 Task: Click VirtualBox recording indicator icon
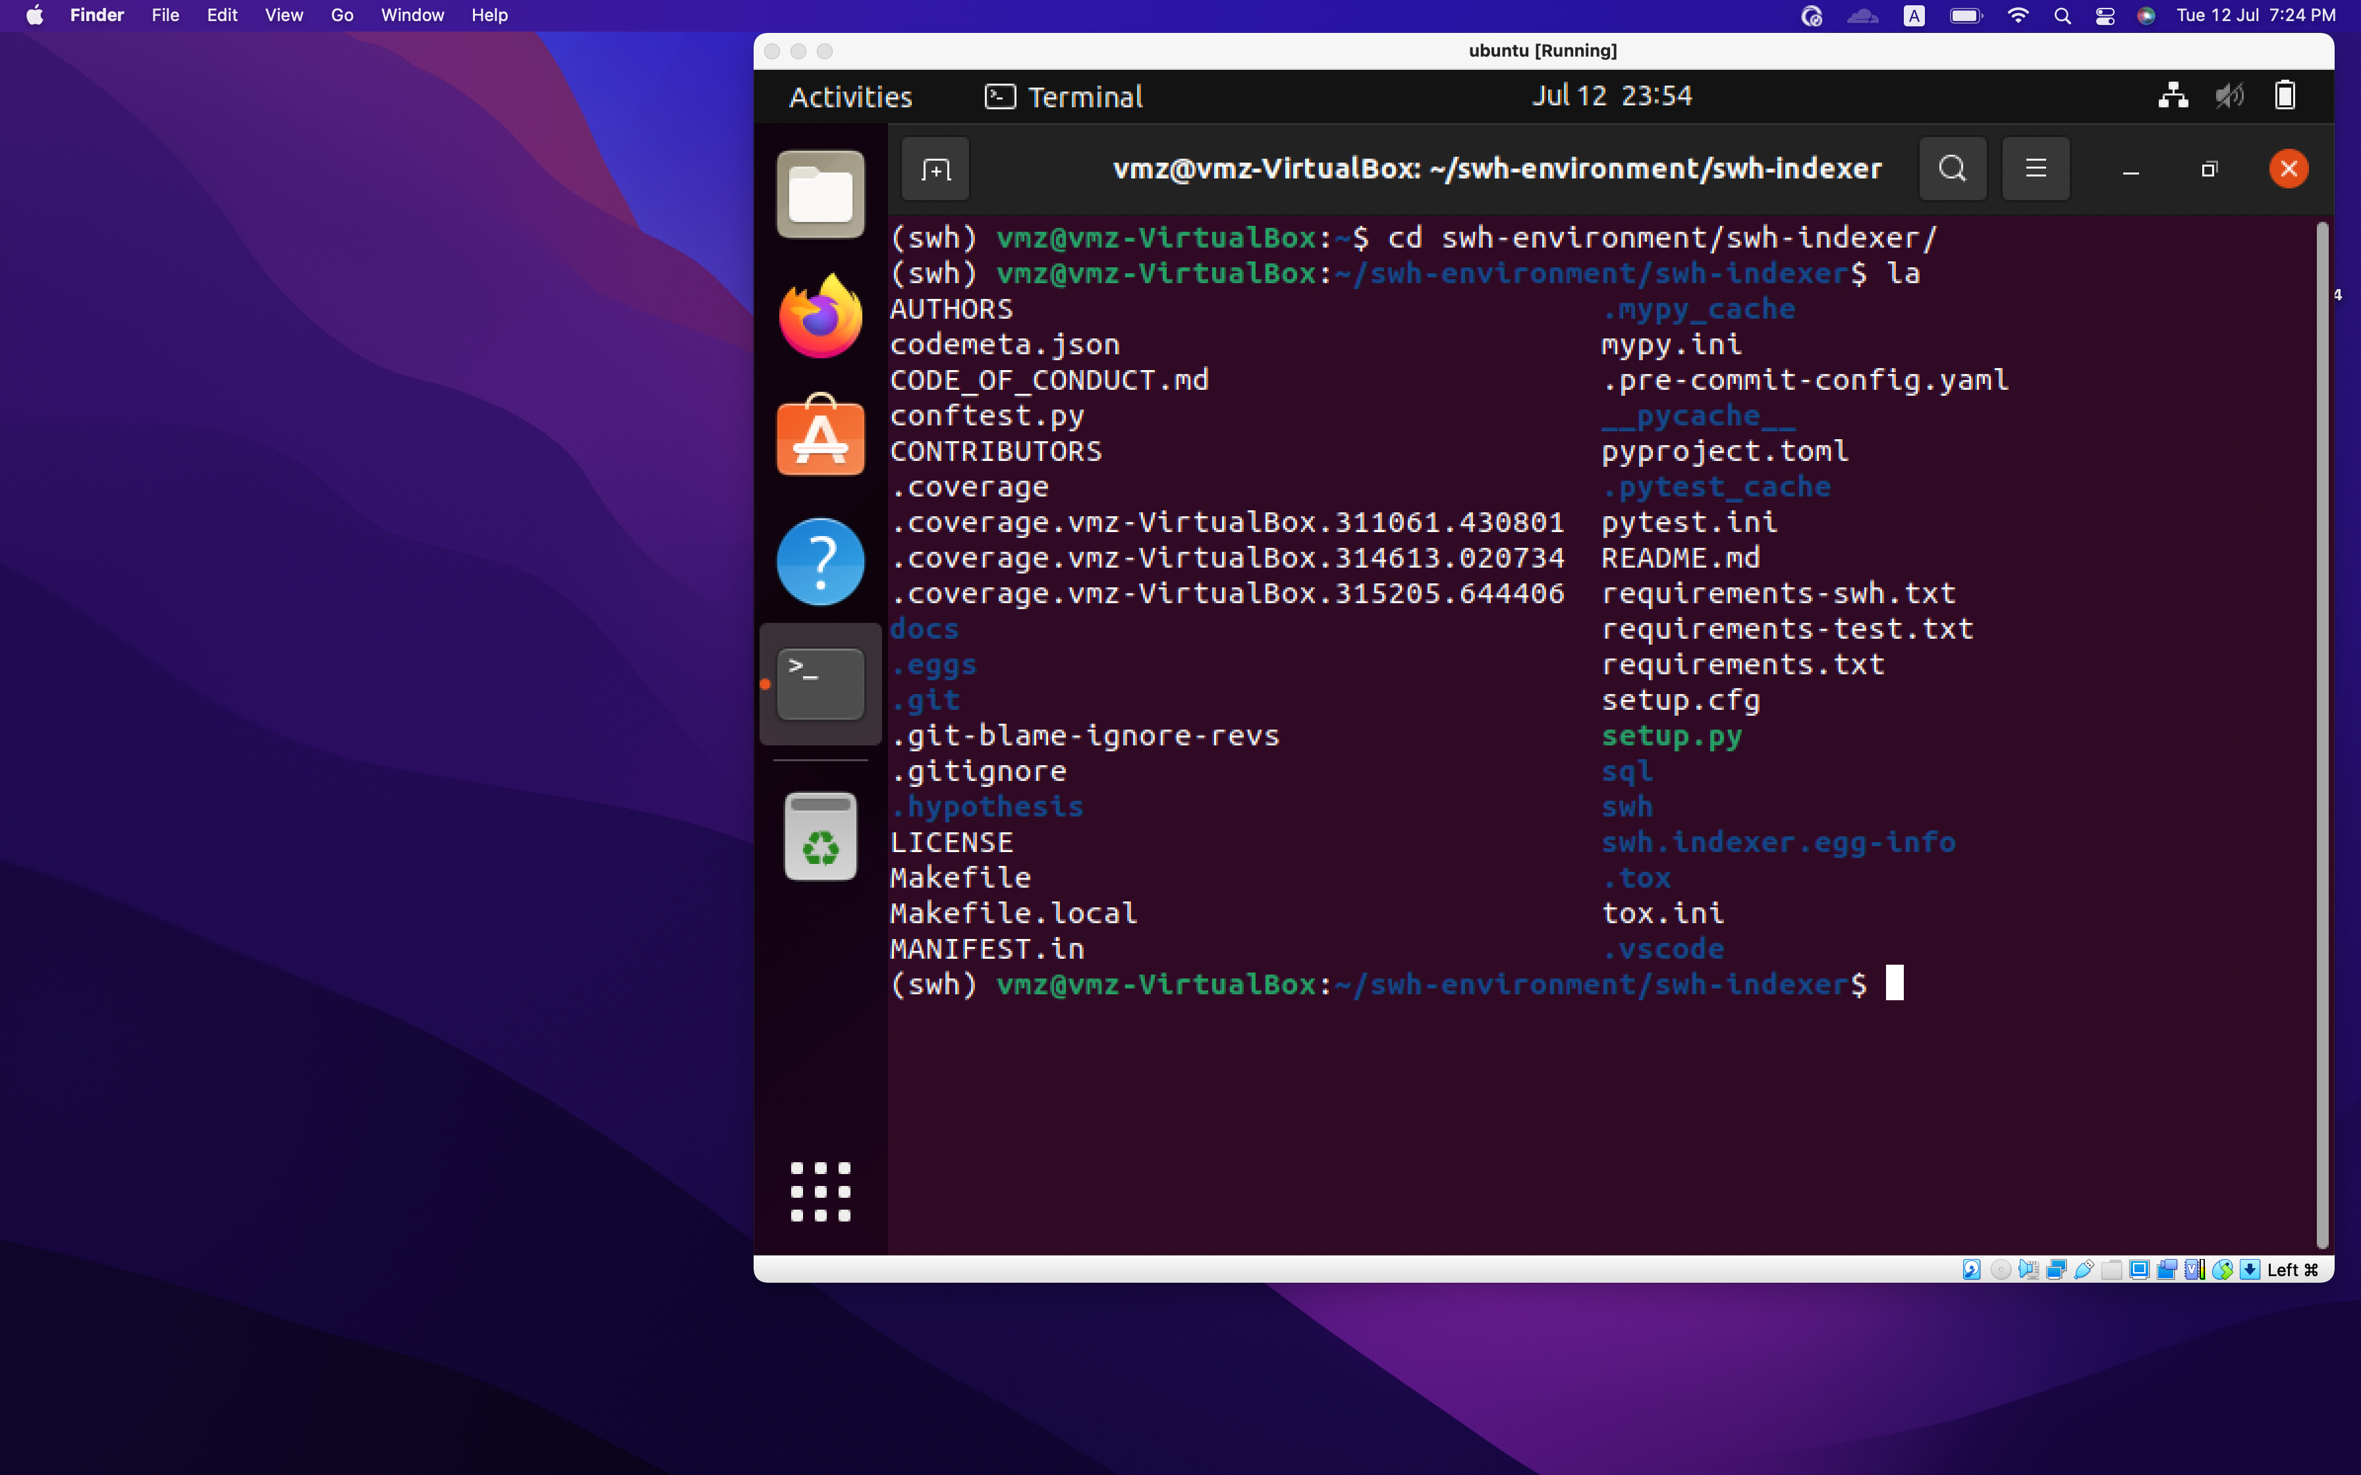tap(2167, 1269)
